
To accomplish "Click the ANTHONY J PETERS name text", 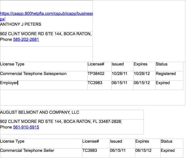I will 21,24.
